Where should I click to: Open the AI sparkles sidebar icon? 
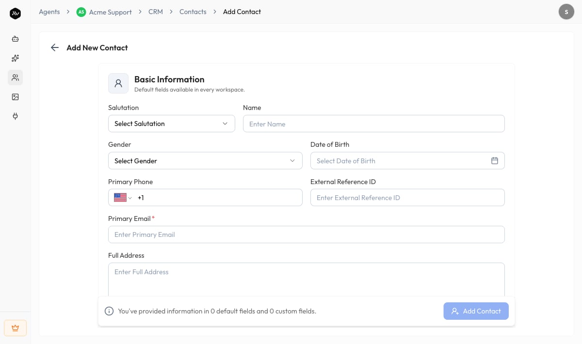click(15, 58)
